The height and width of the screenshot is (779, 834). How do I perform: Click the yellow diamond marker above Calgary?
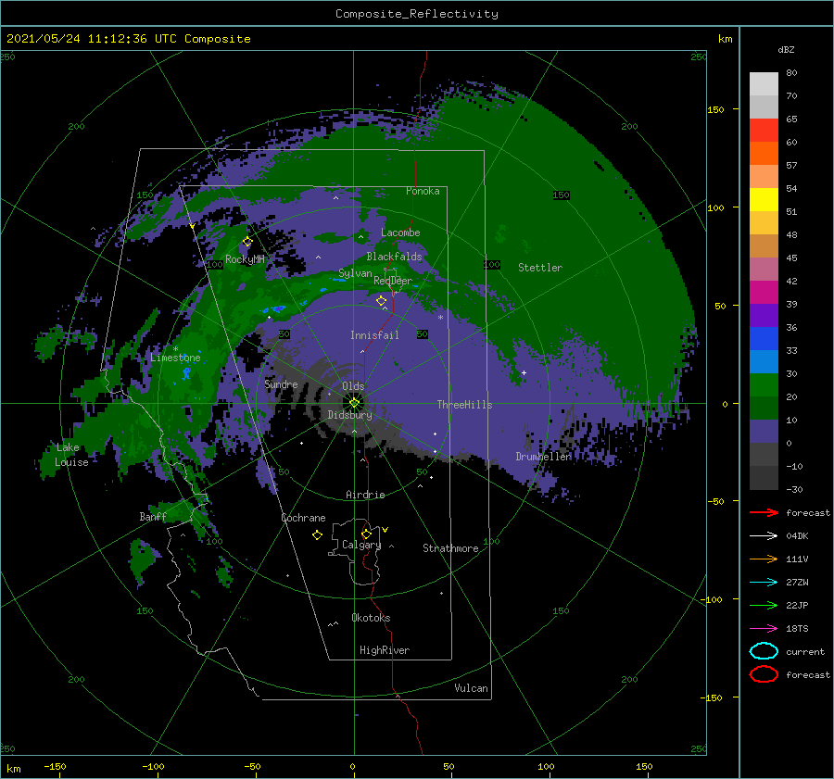pos(366,534)
